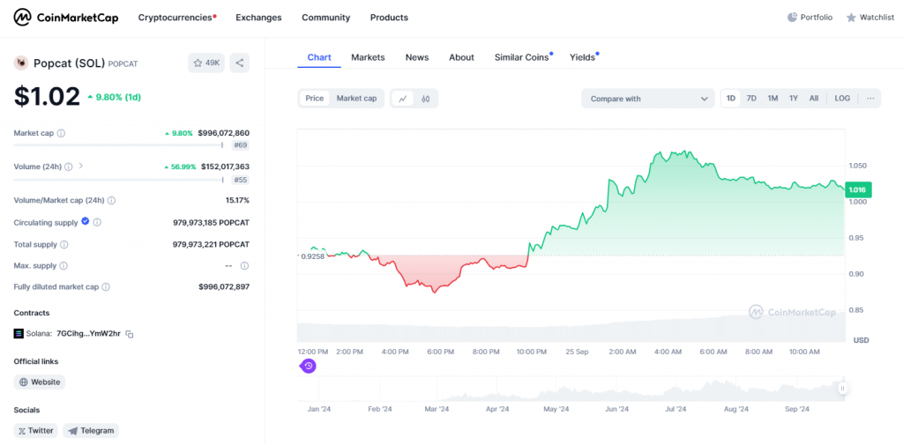Open the official Website link

pos(40,382)
